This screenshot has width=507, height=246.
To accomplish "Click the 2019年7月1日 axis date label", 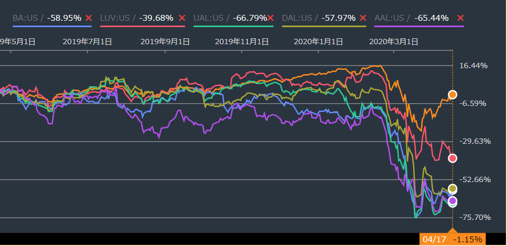I will (x=87, y=42).
